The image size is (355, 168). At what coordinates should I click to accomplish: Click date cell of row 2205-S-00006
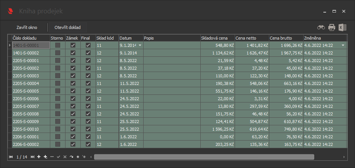(131, 99)
